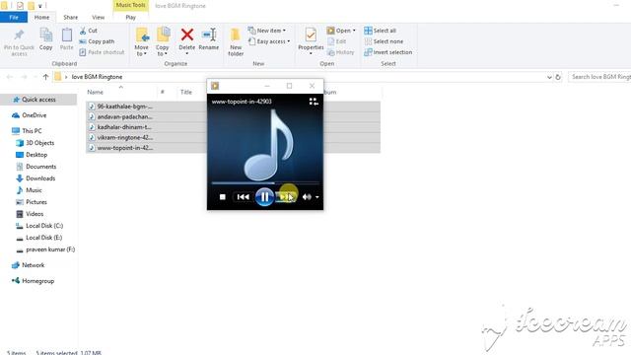Screen dimensions: 631x355
Task: Open 3D Objects folder
Action: coord(39,143)
